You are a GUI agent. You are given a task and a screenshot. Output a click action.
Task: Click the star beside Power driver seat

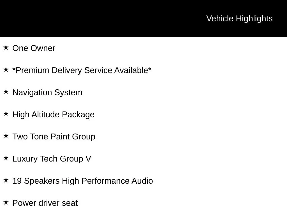(x=6, y=202)
